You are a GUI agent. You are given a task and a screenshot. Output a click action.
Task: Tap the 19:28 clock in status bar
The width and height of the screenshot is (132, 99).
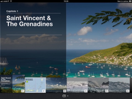point(66,1)
